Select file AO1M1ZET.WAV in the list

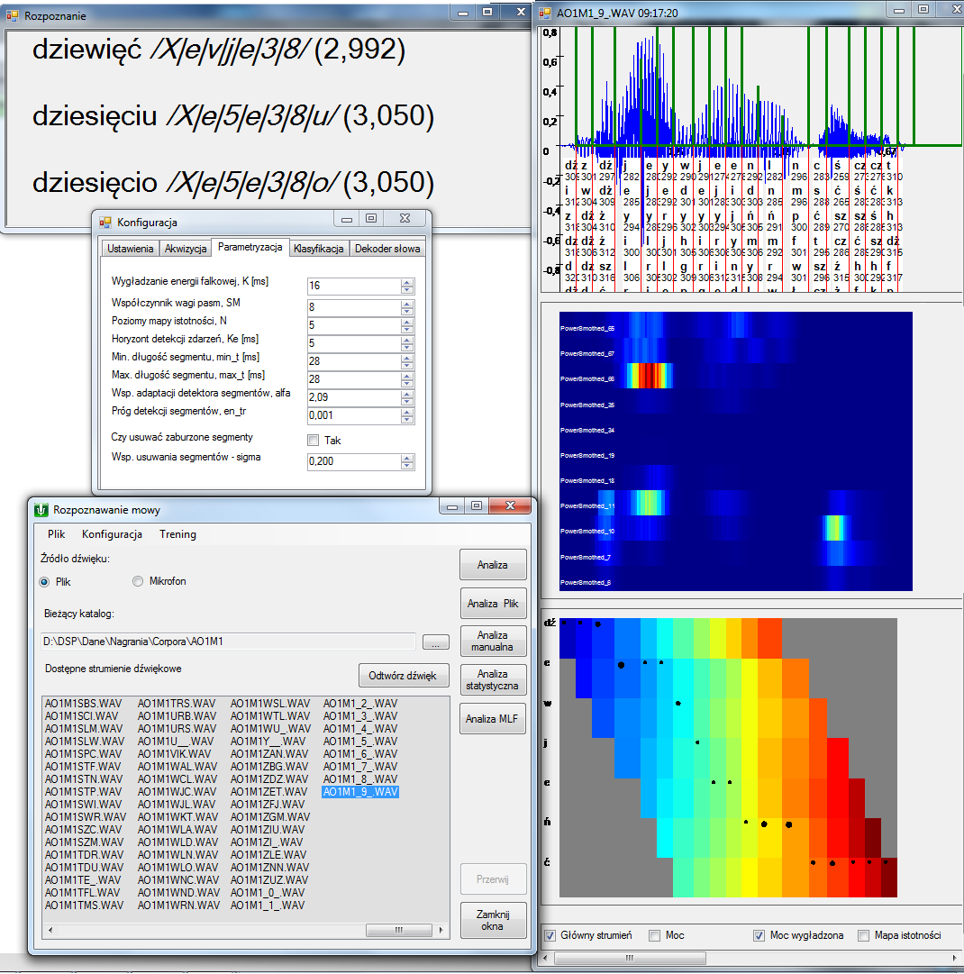click(269, 792)
